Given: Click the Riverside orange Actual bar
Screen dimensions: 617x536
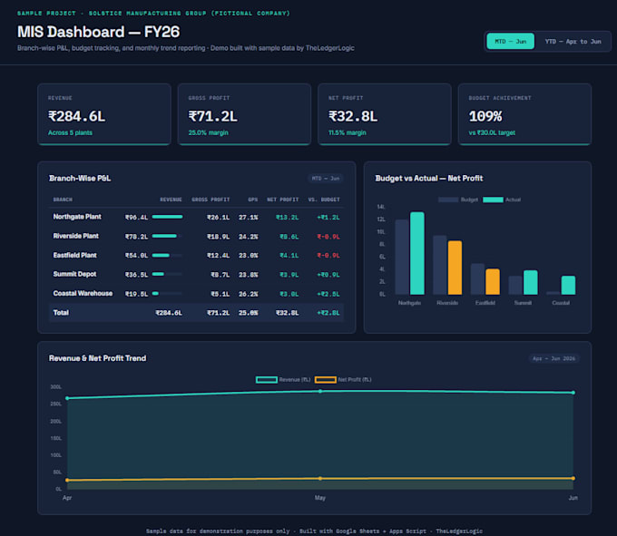Looking at the screenshot, I should (455, 268).
